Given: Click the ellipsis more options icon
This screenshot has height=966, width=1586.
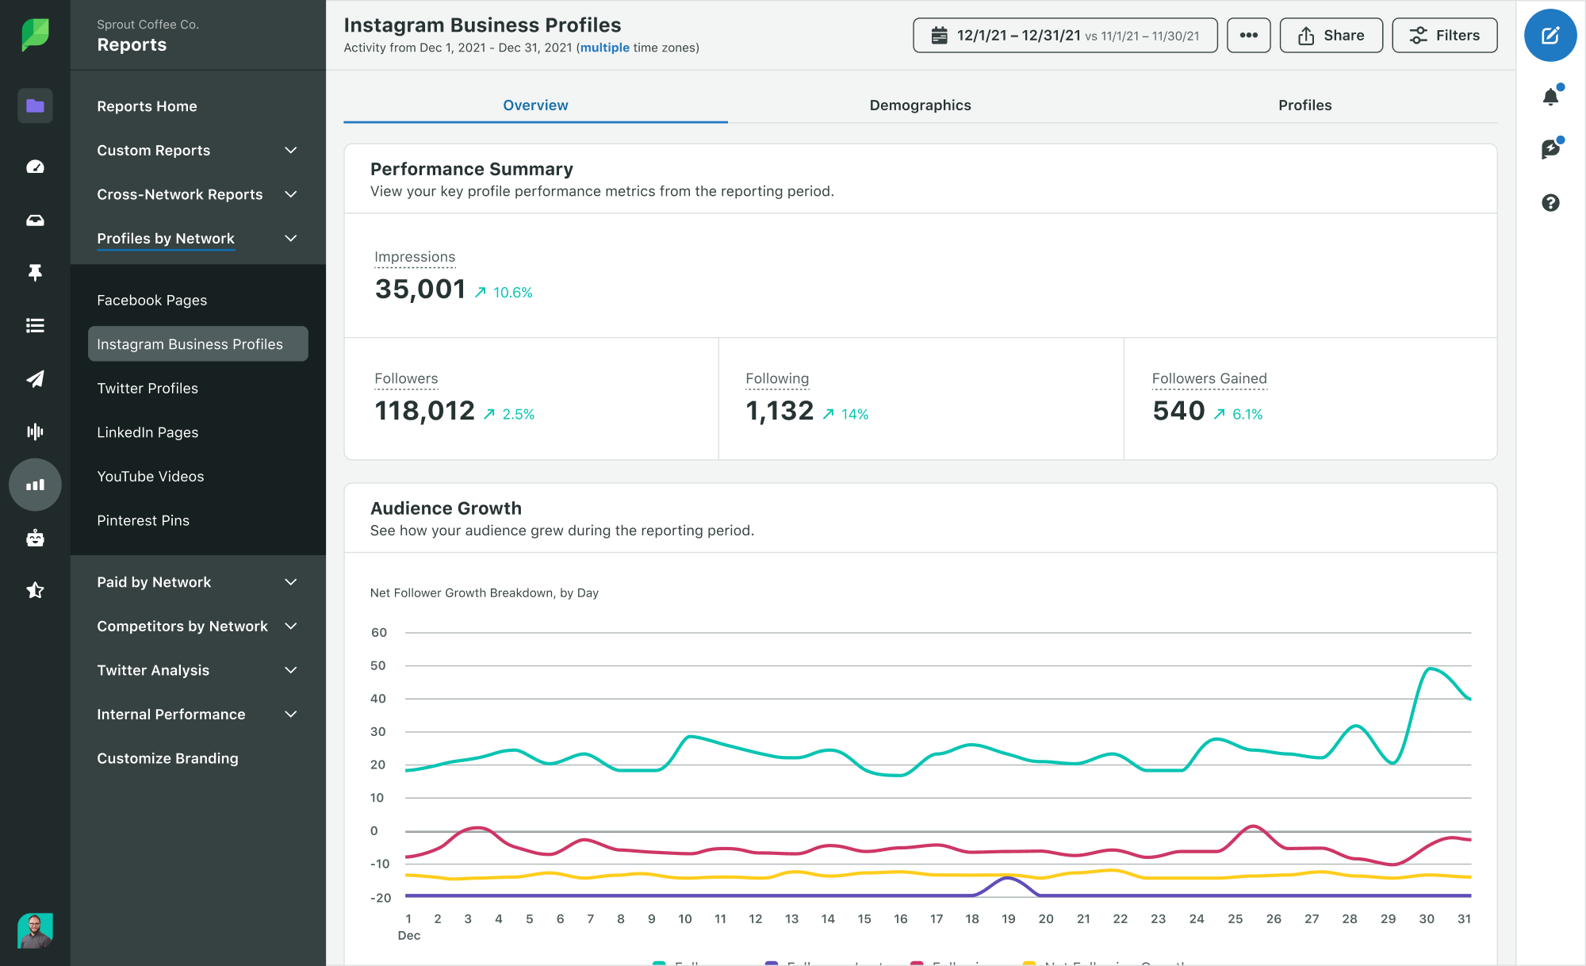Looking at the screenshot, I should point(1247,35).
